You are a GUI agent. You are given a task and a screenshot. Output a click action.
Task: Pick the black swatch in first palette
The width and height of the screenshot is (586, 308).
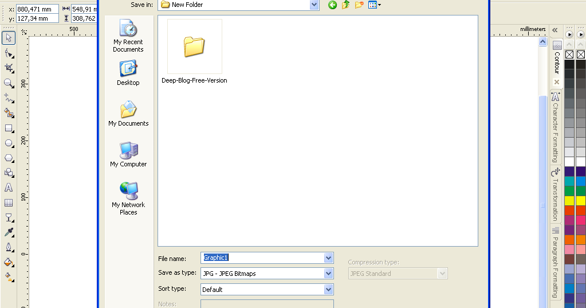coord(569,64)
